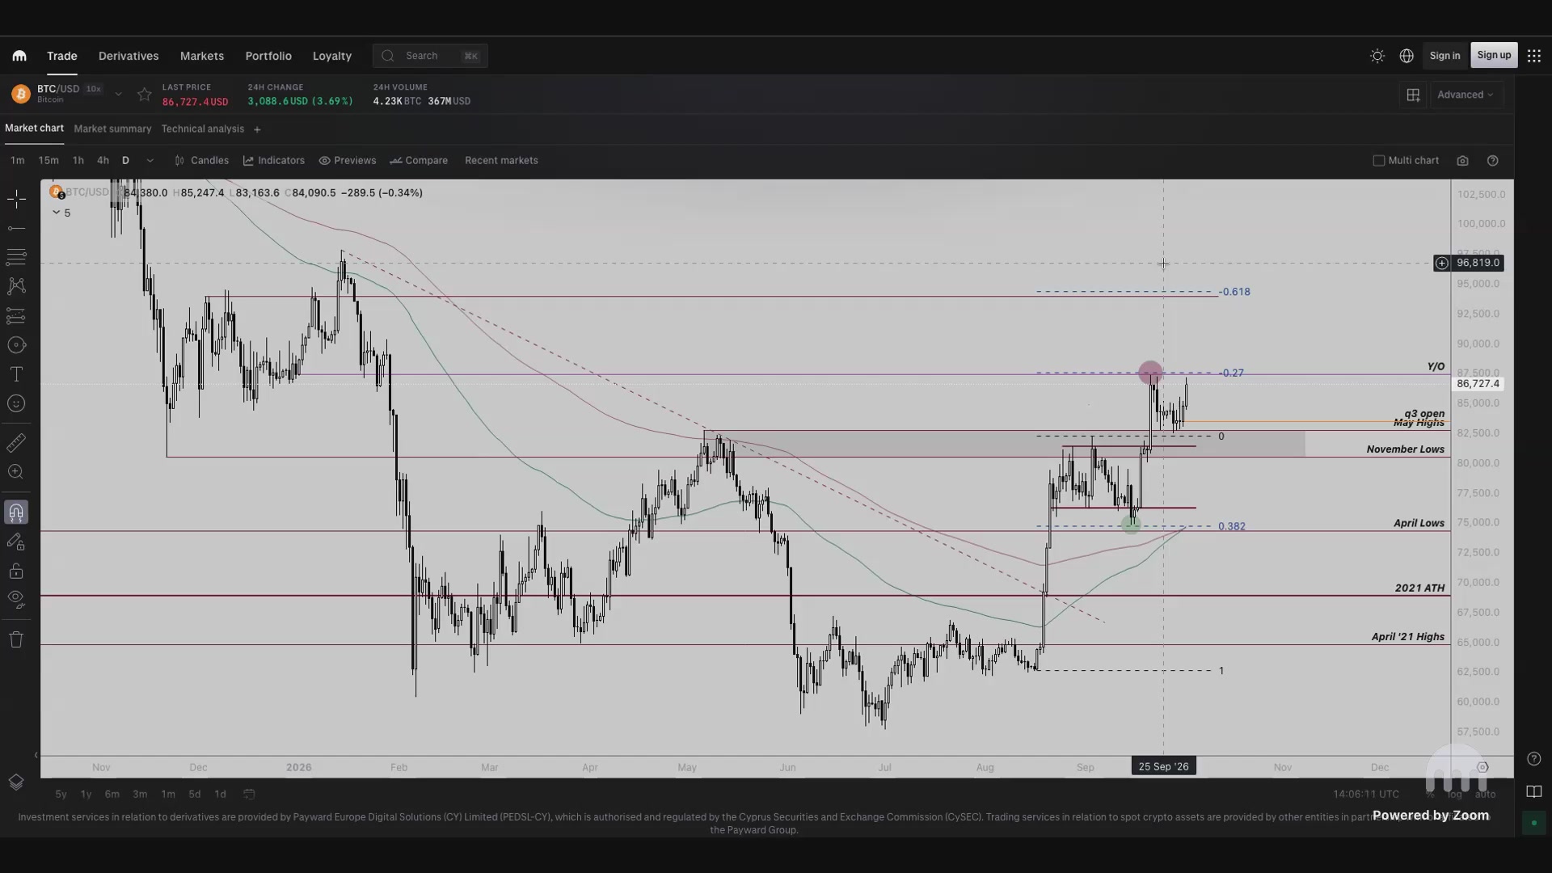Open the help circle icon on right sidebar
1552x873 pixels.
[x=1534, y=759]
